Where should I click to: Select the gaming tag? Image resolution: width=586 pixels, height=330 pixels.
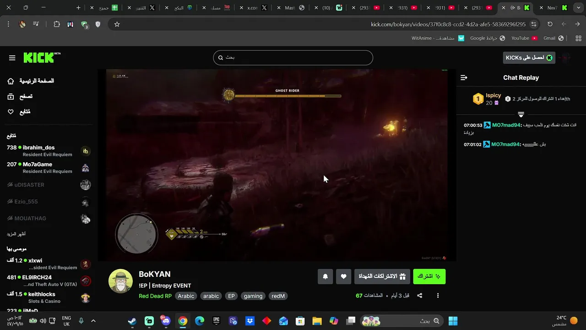pyautogui.click(x=253, y=296)
